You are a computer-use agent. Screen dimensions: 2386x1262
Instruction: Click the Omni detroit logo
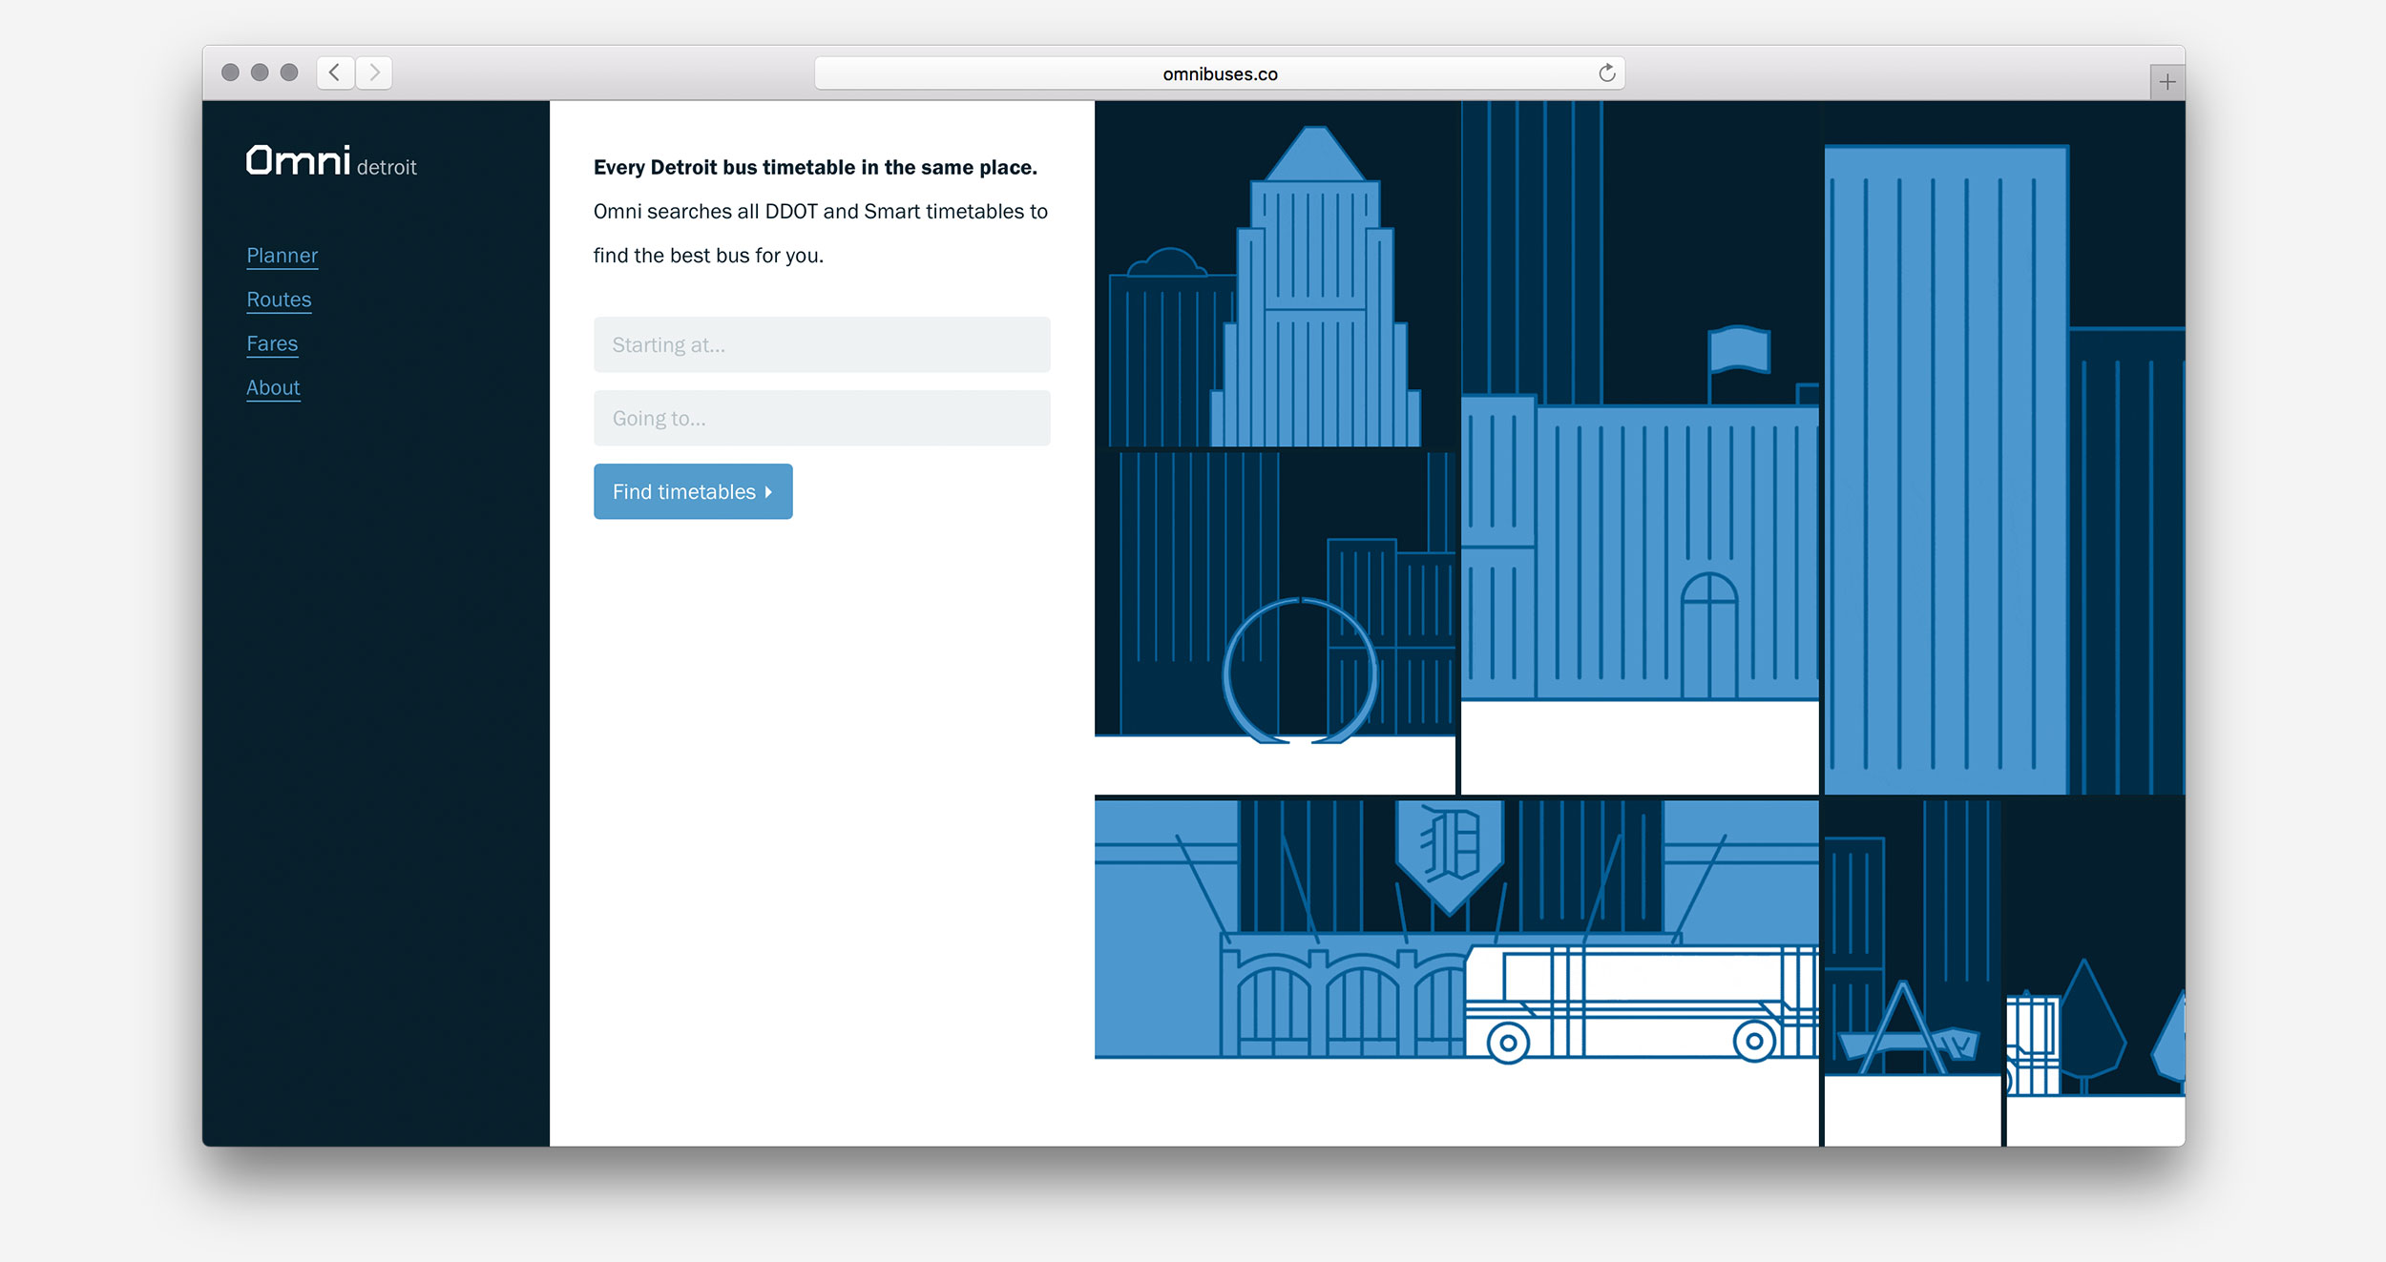point(331,162)
